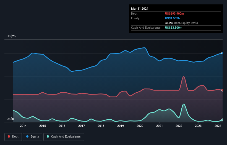
Task: Click the 2018 x-axis label
Action: point(101,126)
